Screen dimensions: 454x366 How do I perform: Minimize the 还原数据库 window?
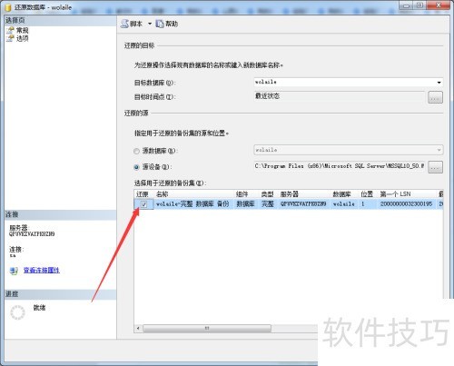tap(406, 5)
